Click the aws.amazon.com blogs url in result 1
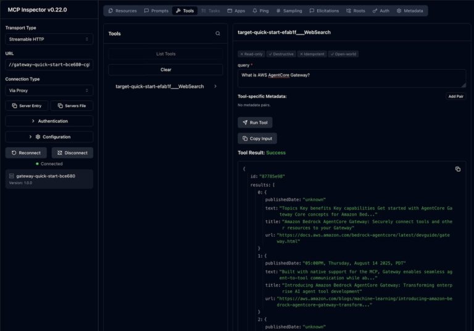Screen dimensions: 474x331 (x=364, y=301)
